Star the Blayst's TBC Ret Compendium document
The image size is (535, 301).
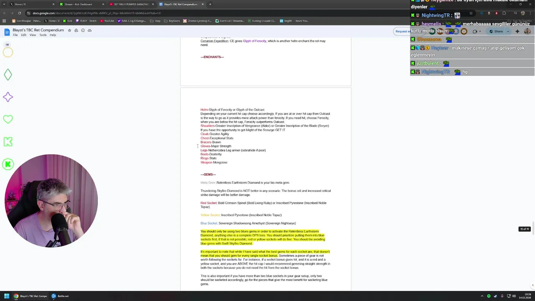coord(69,30)
